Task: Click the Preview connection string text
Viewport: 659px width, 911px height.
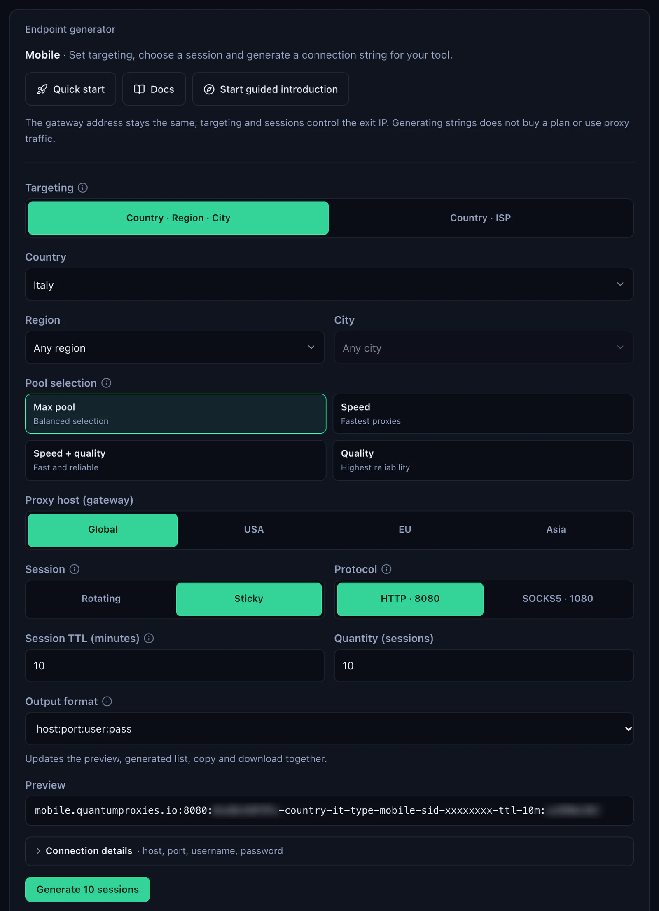Action: coord(317,810)
